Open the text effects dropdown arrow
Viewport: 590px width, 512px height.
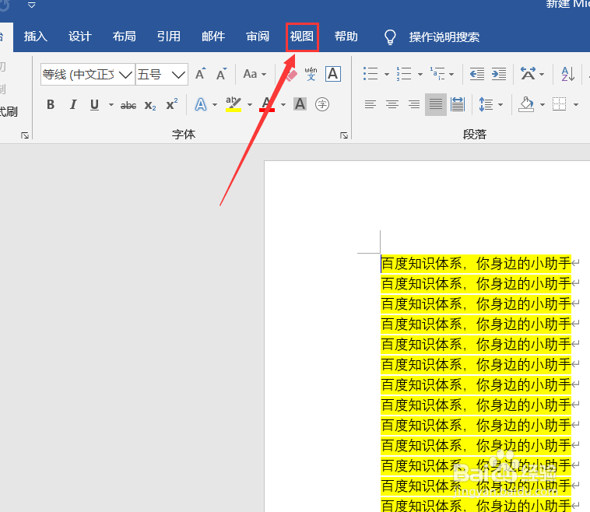tap(215, 104)
